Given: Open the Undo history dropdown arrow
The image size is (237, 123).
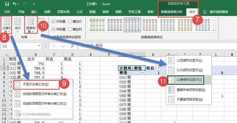Looking at the screenshot, I should coord(19,4).
